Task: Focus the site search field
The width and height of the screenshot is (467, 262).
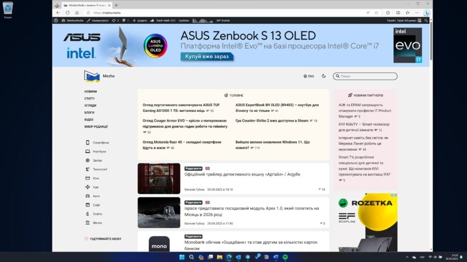Action: [365, 76]
